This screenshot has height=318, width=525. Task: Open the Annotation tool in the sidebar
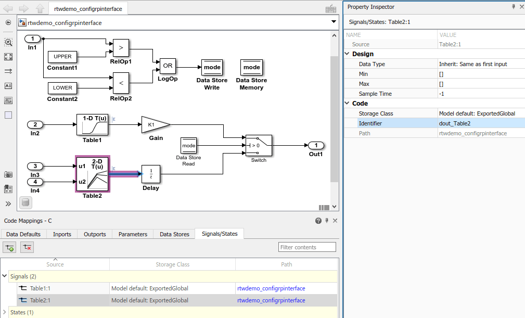click(x=8, y=86)
